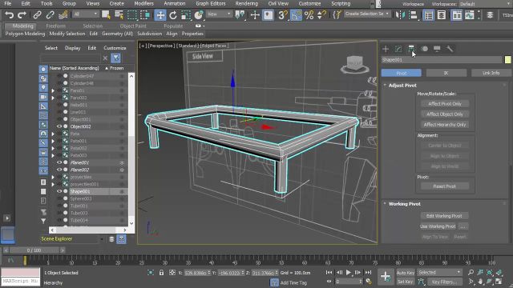Open the Workspaces Default dropdown

[485, 4]
